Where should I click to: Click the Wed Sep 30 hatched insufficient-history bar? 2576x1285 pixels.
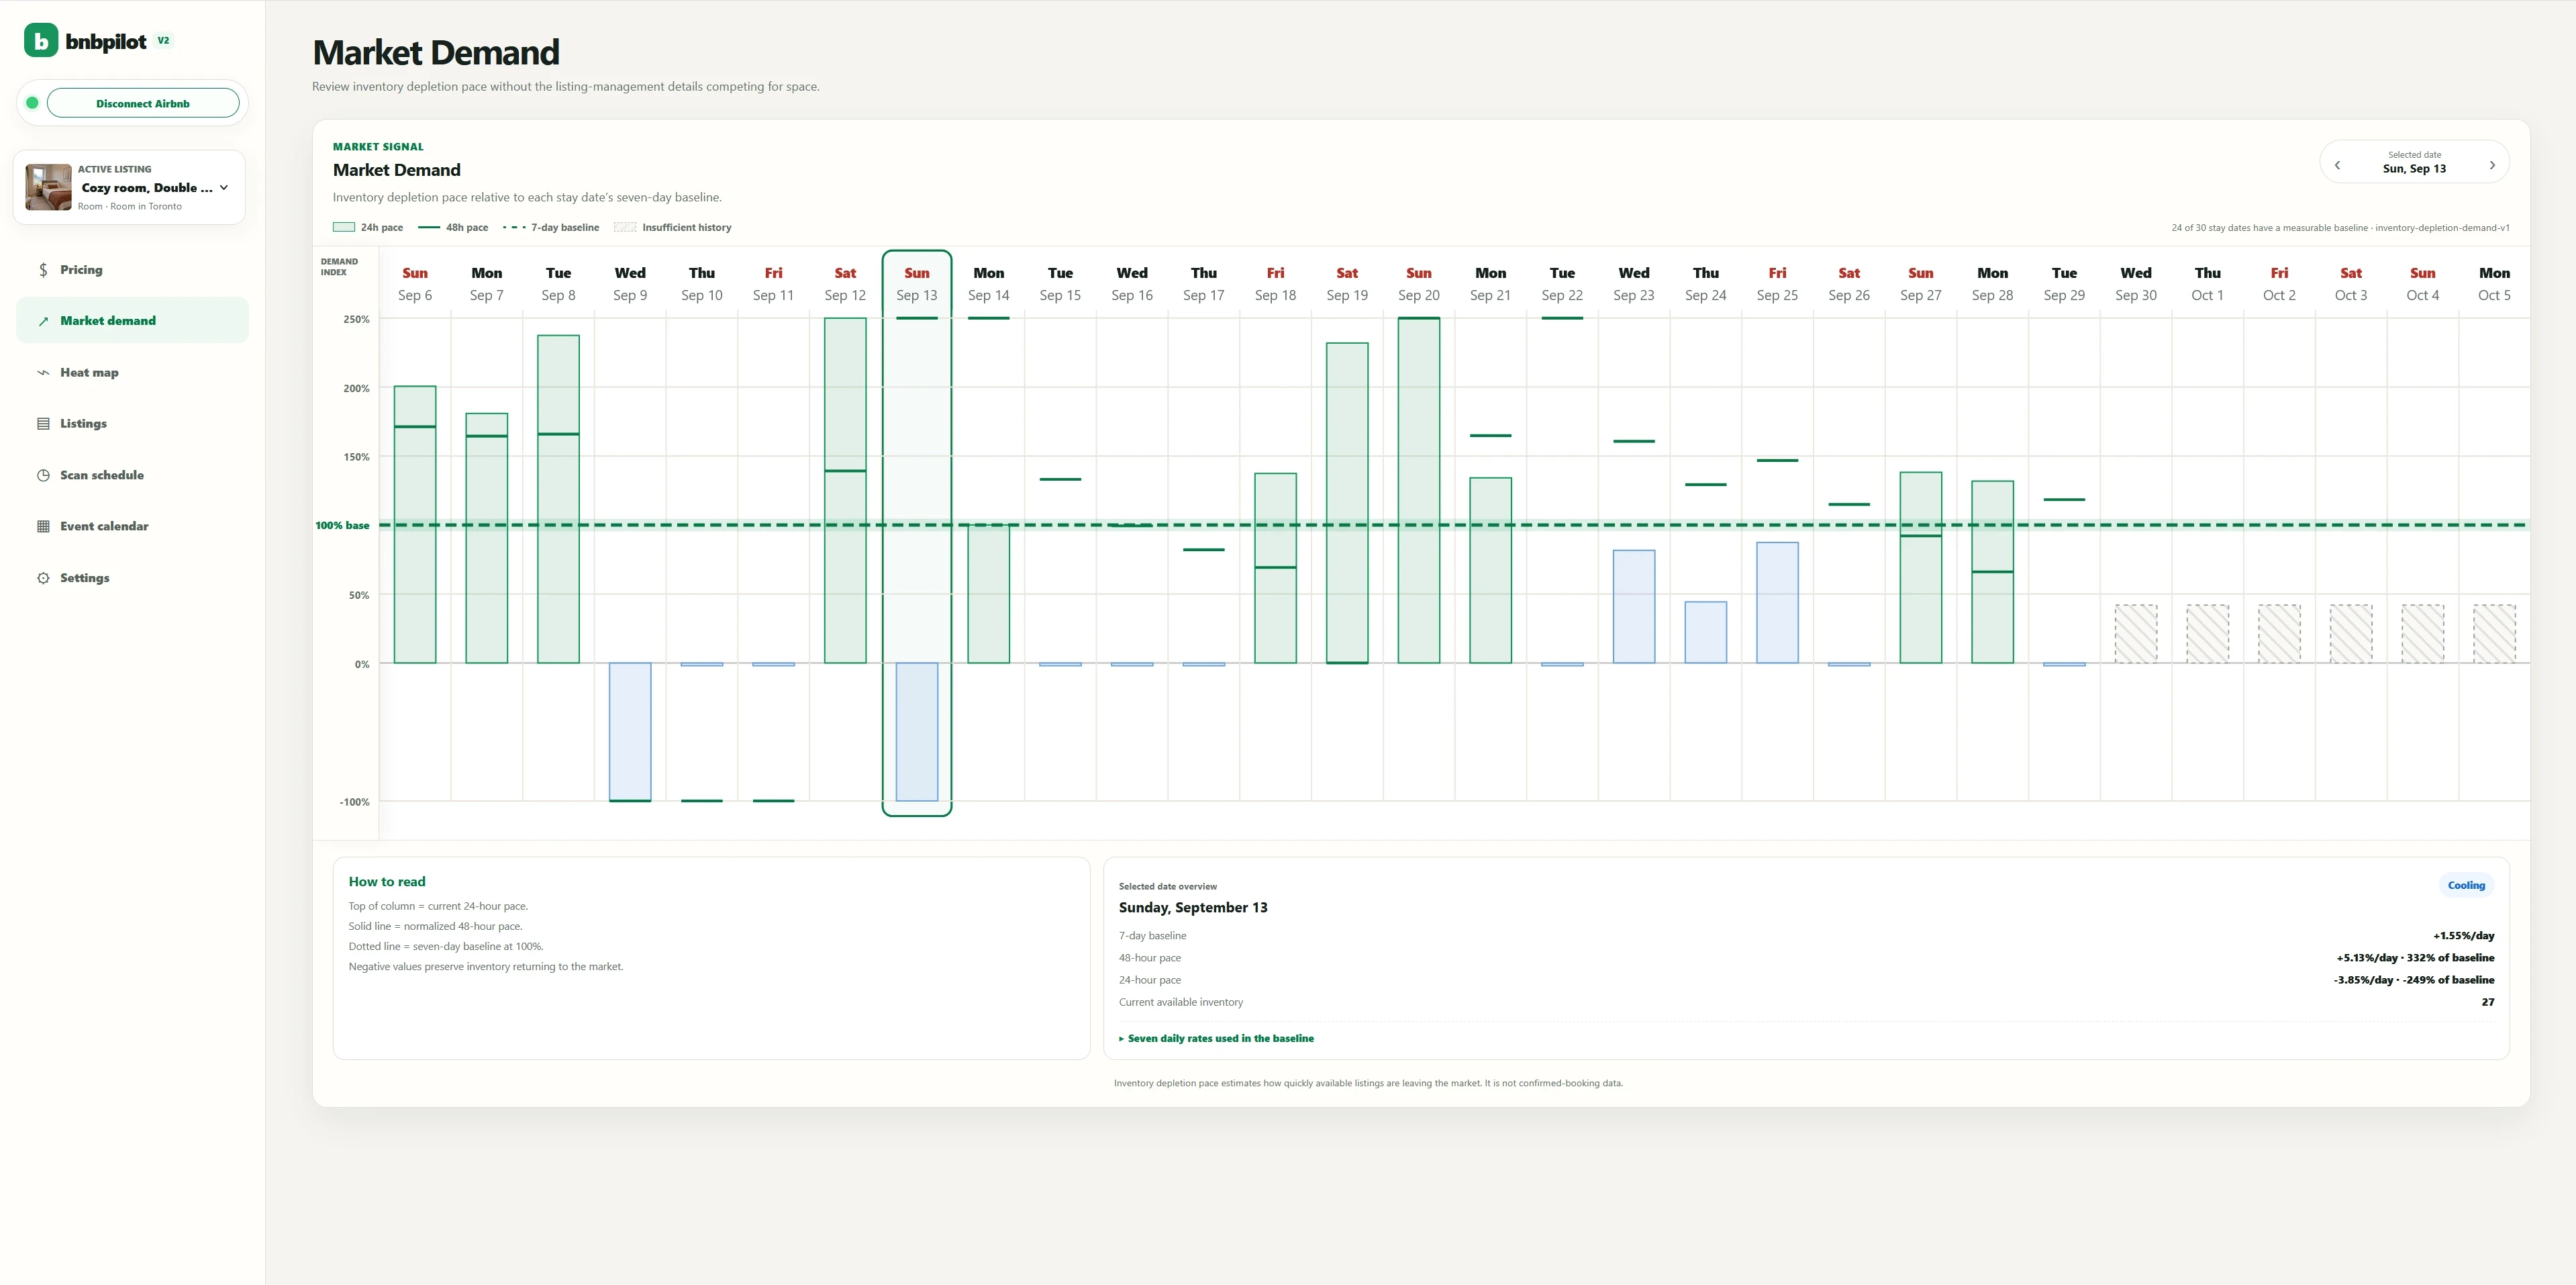[2136, 633]
